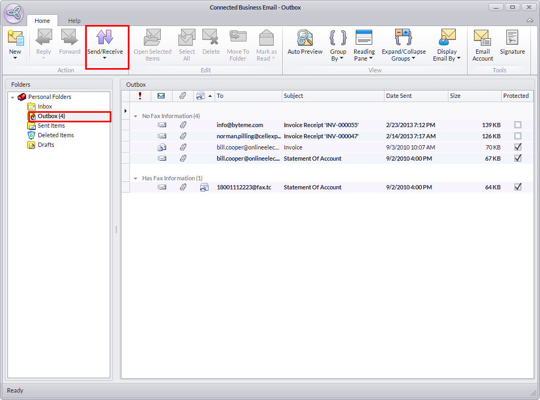Uncheck Protected box for Invoice email
Viewport: 540px width, 400px height.
tap(518, 147)
